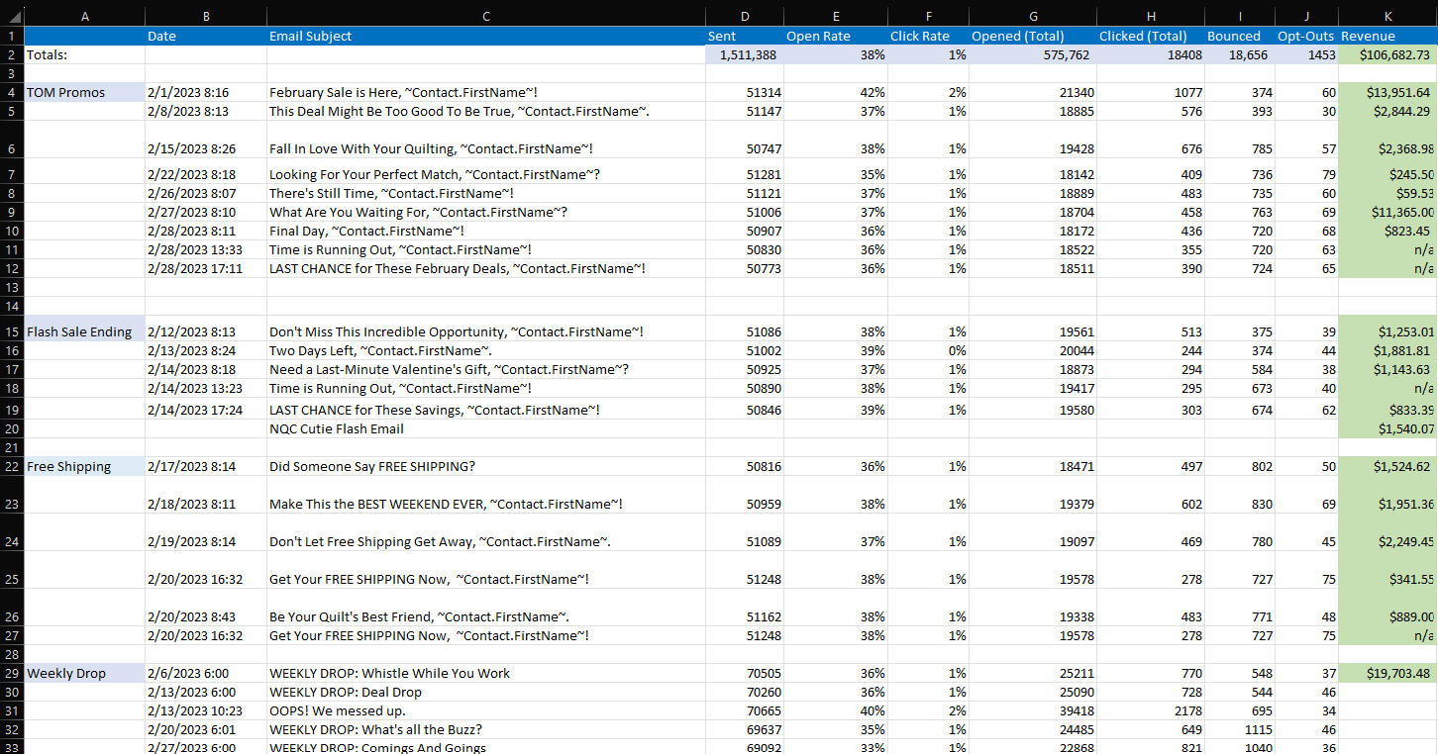Click the $19,703.48 revenue cell
Screen dimensions: 1438x754
(x=1387, y=673)
